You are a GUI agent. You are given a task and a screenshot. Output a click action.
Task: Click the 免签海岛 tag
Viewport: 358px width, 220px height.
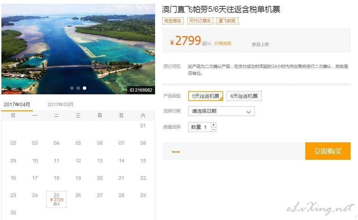[173, 21]
